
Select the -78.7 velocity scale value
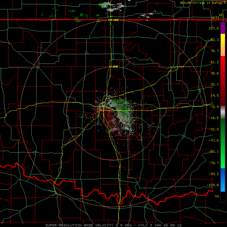point(214,163)
